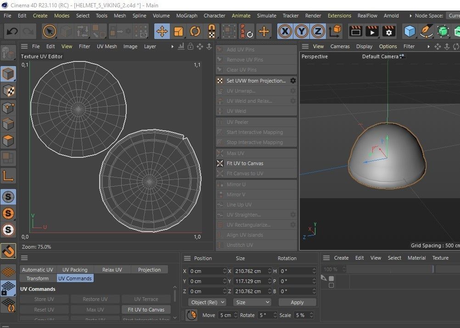Open the UV editor hamburger menu
The height and width of the screenshot is (328, 460).
24,46
